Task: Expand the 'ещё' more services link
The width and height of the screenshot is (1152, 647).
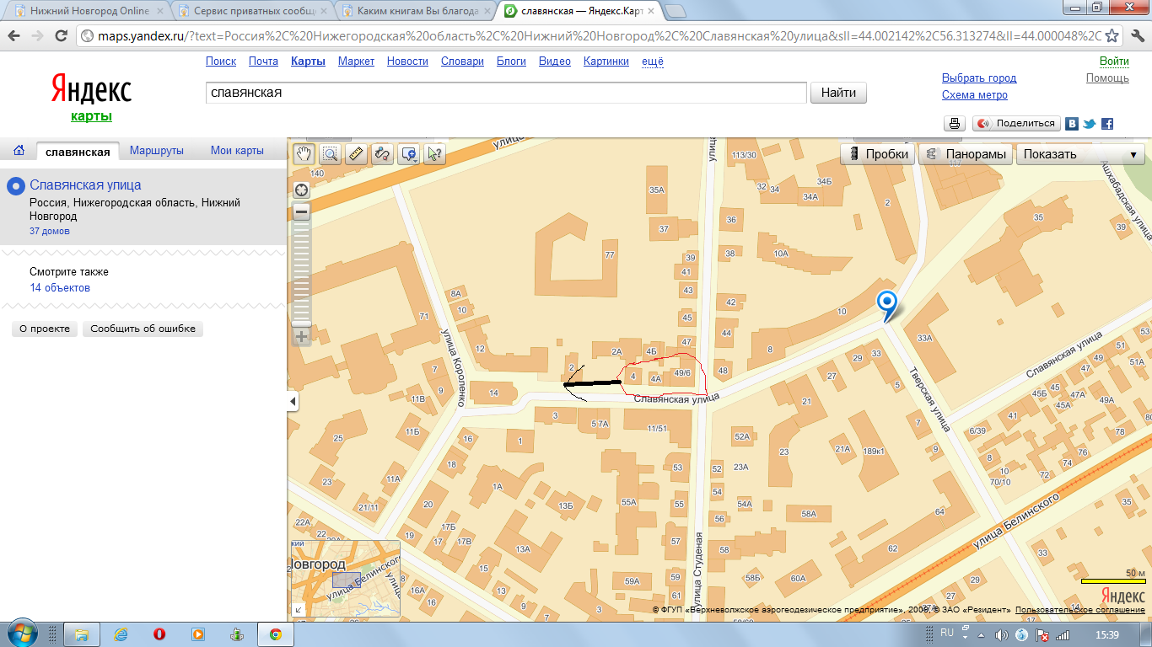Action: click(x=653, y=61)
